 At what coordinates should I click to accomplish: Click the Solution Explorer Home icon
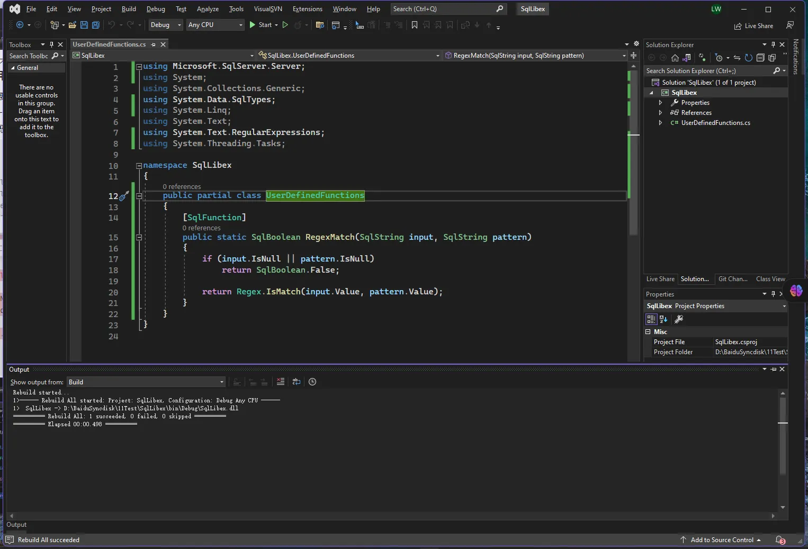[675, 58]
